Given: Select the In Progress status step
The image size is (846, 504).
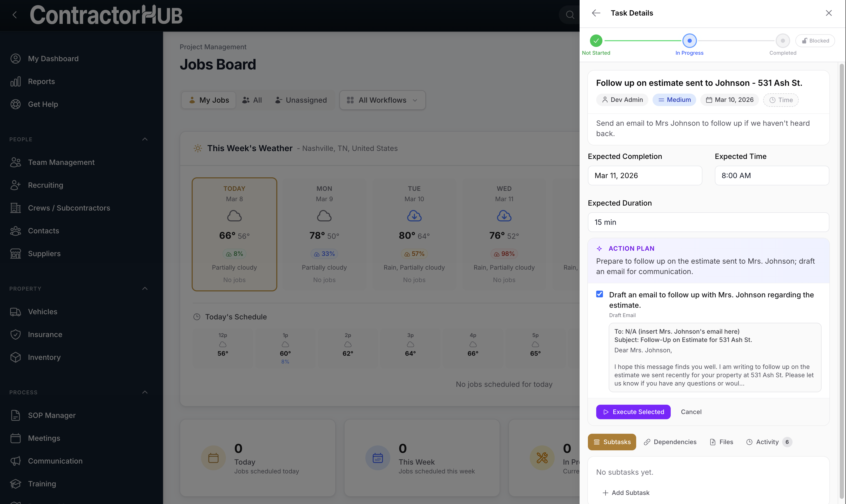Looking at the screenshot, I should 689,40.
